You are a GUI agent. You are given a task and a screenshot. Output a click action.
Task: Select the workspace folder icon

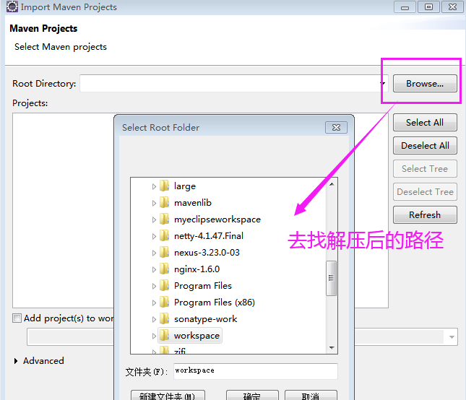[x=164, y=335]
